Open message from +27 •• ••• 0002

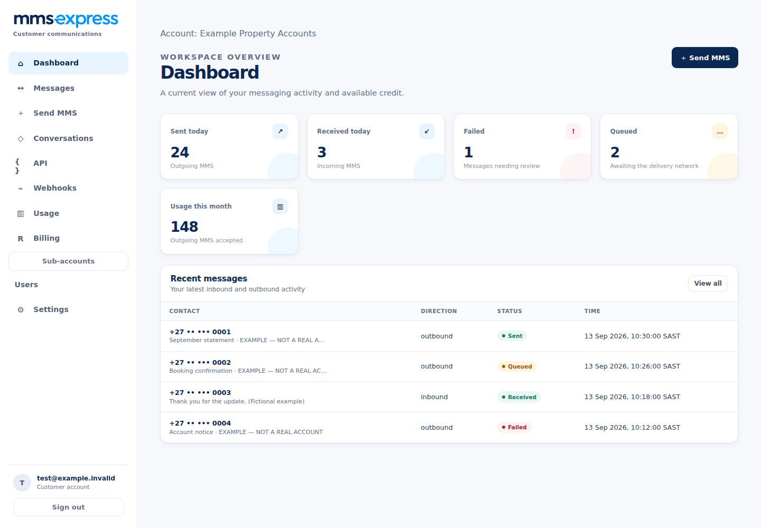click(x=449, y=366)
